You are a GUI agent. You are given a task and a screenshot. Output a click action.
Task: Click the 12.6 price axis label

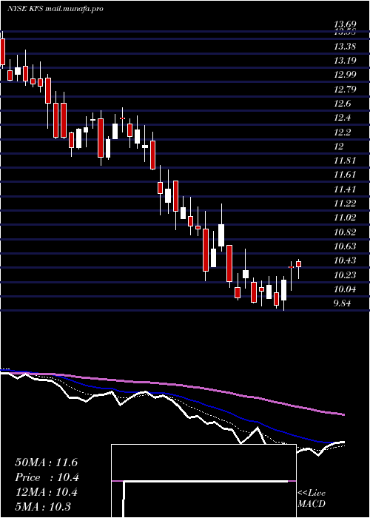pyautogui.click(x=342, y=104)
